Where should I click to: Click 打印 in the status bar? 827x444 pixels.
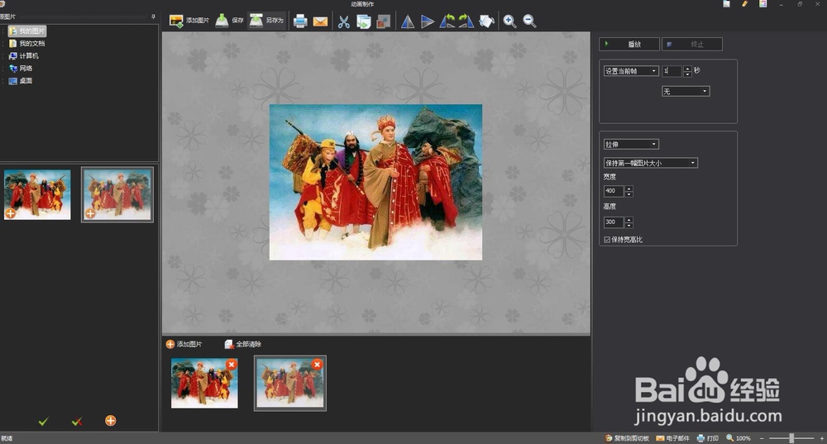pos(708,438)
